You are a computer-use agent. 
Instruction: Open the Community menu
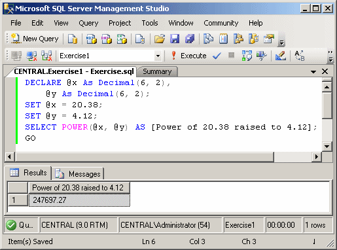tap(221, 23)
